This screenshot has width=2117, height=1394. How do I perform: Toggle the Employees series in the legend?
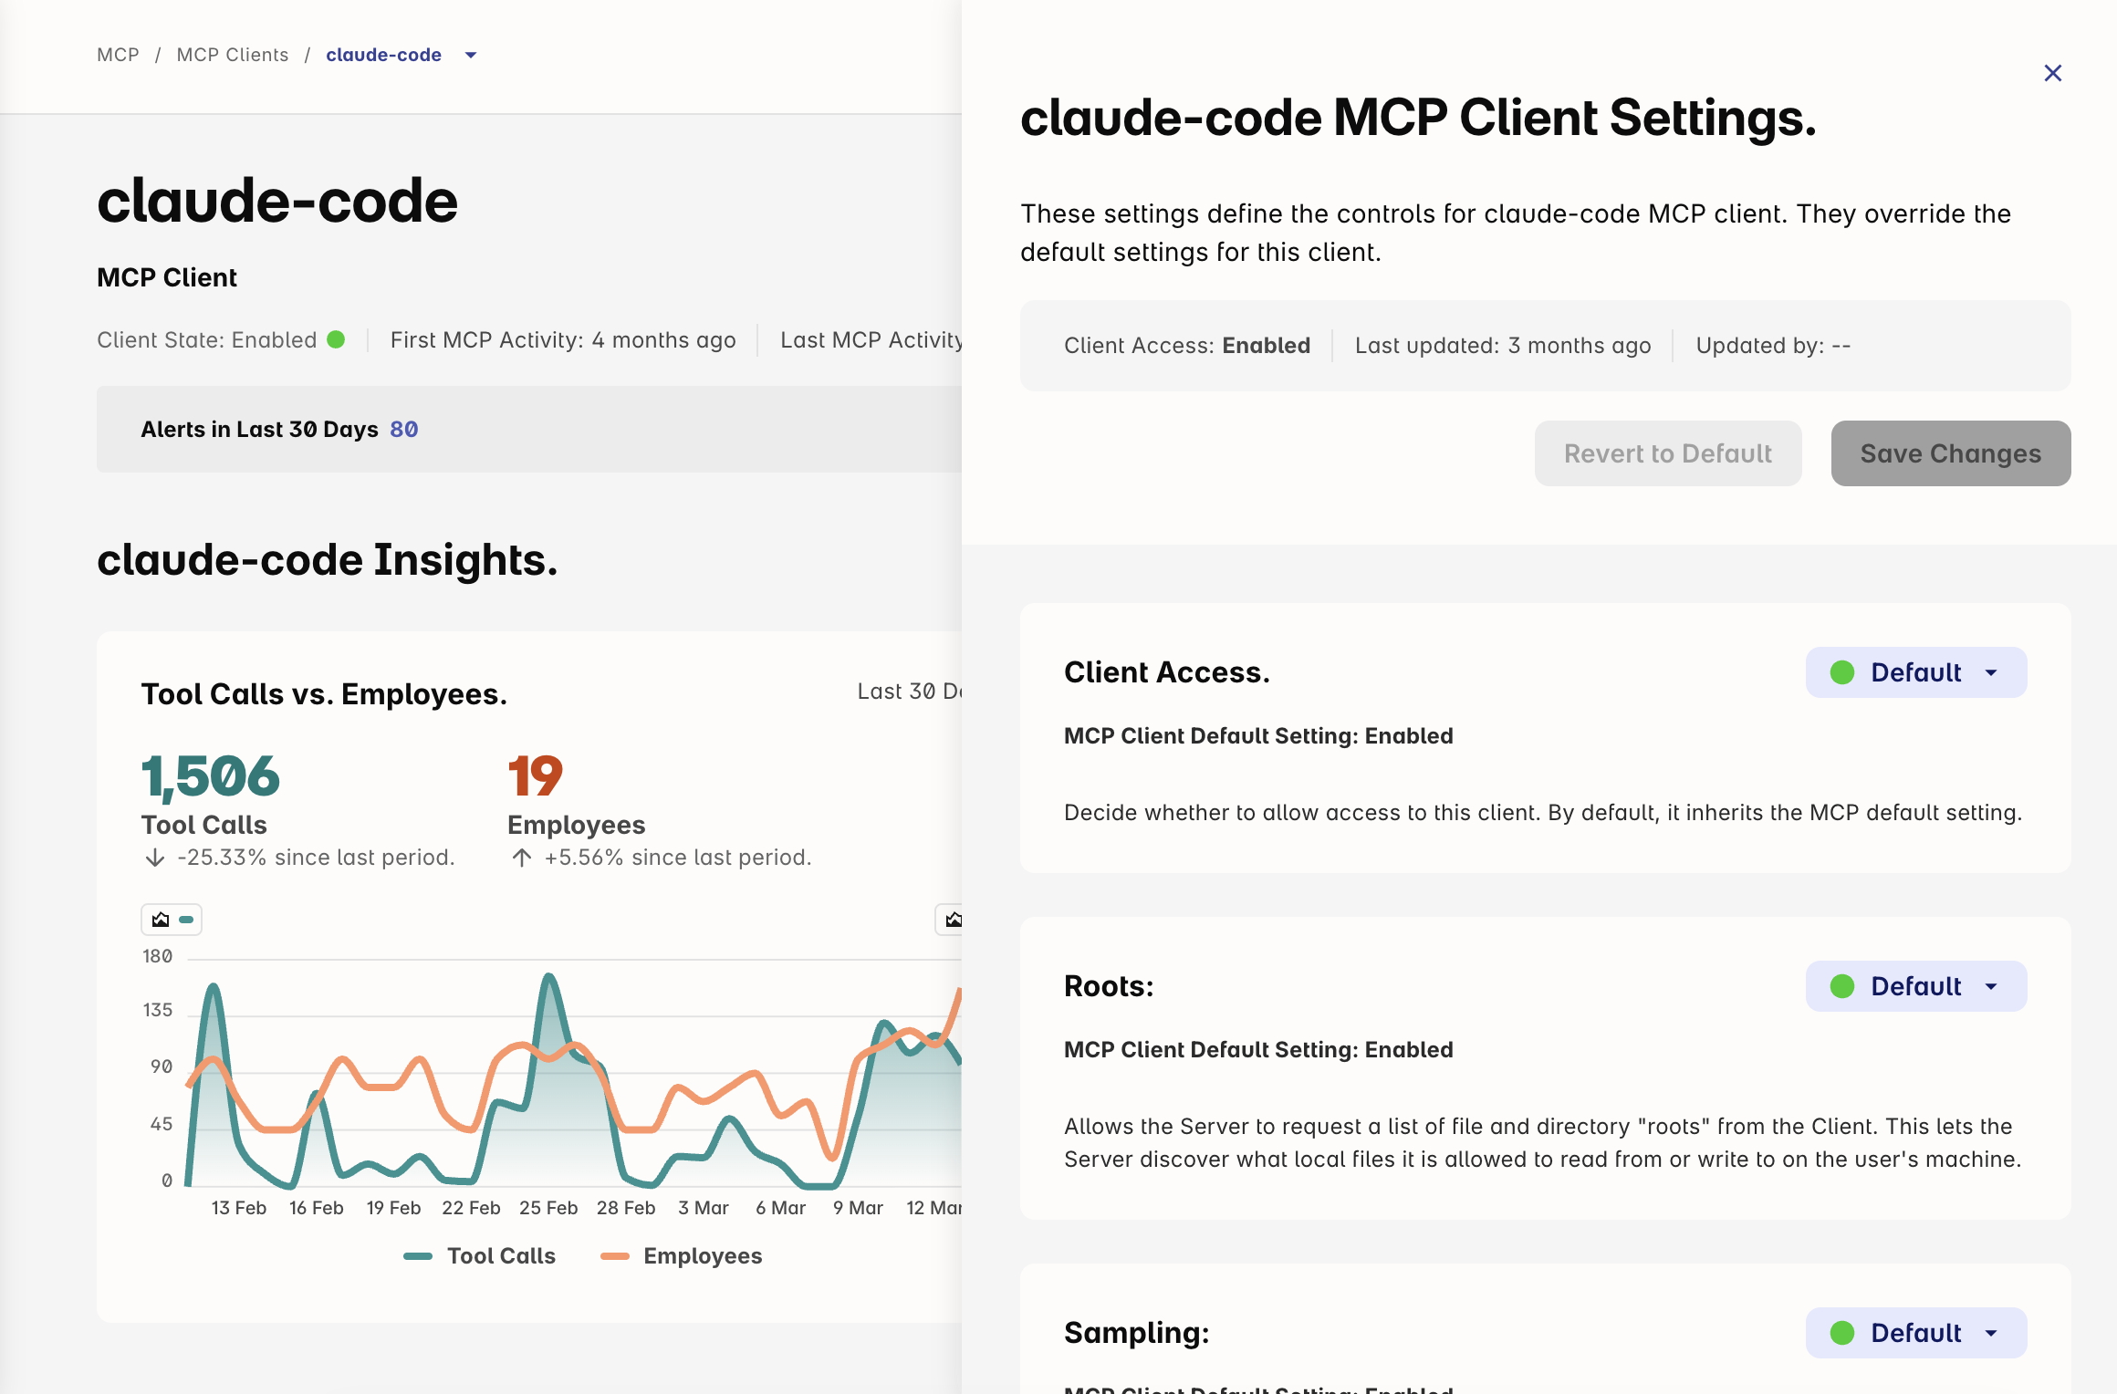[702, 1256]
